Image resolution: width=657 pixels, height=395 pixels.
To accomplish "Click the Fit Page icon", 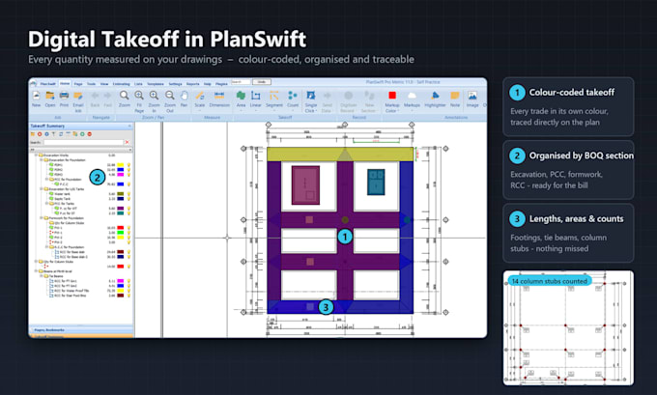I will (139, 95).
